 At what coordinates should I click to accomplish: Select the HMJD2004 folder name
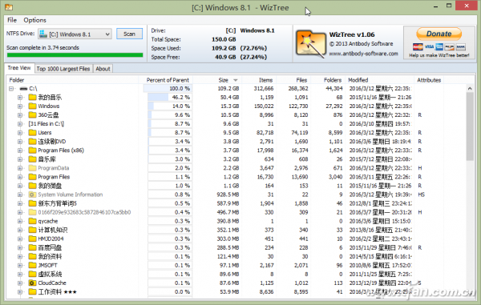[51, 239]
